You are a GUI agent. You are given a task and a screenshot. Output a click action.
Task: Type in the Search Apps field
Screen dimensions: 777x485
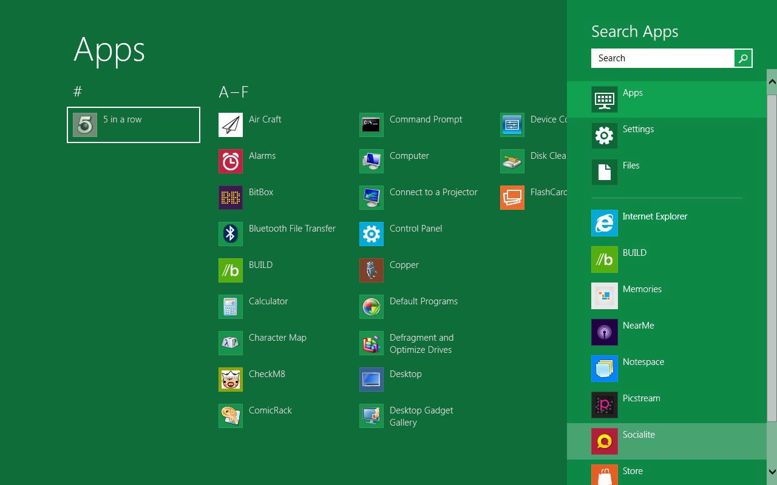(663, 58)
